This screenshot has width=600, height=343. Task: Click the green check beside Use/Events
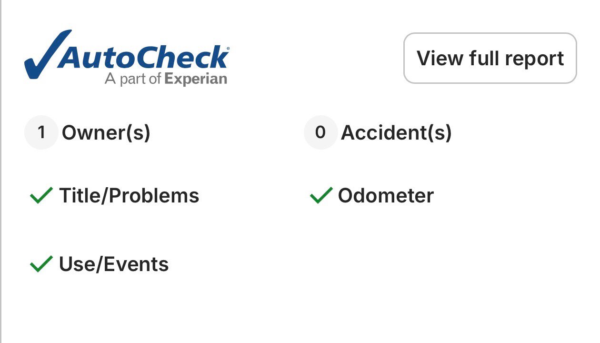pos(41,264)
